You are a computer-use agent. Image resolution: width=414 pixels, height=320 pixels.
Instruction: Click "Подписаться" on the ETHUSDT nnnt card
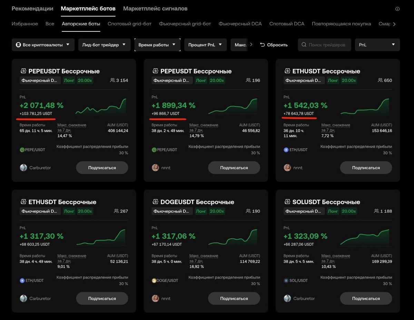coord(366,168)
